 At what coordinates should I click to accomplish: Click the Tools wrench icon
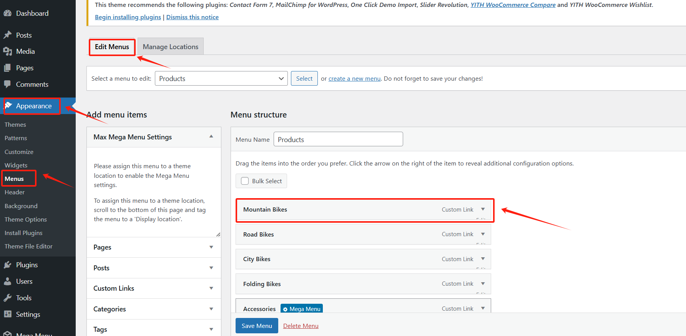tap(8, 298)
